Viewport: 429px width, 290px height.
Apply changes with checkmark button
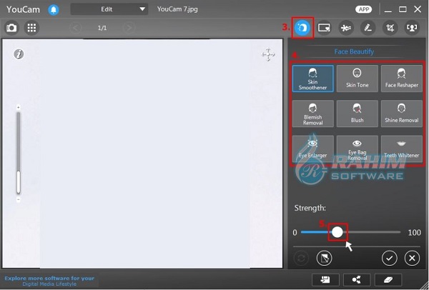click(390, 258)
